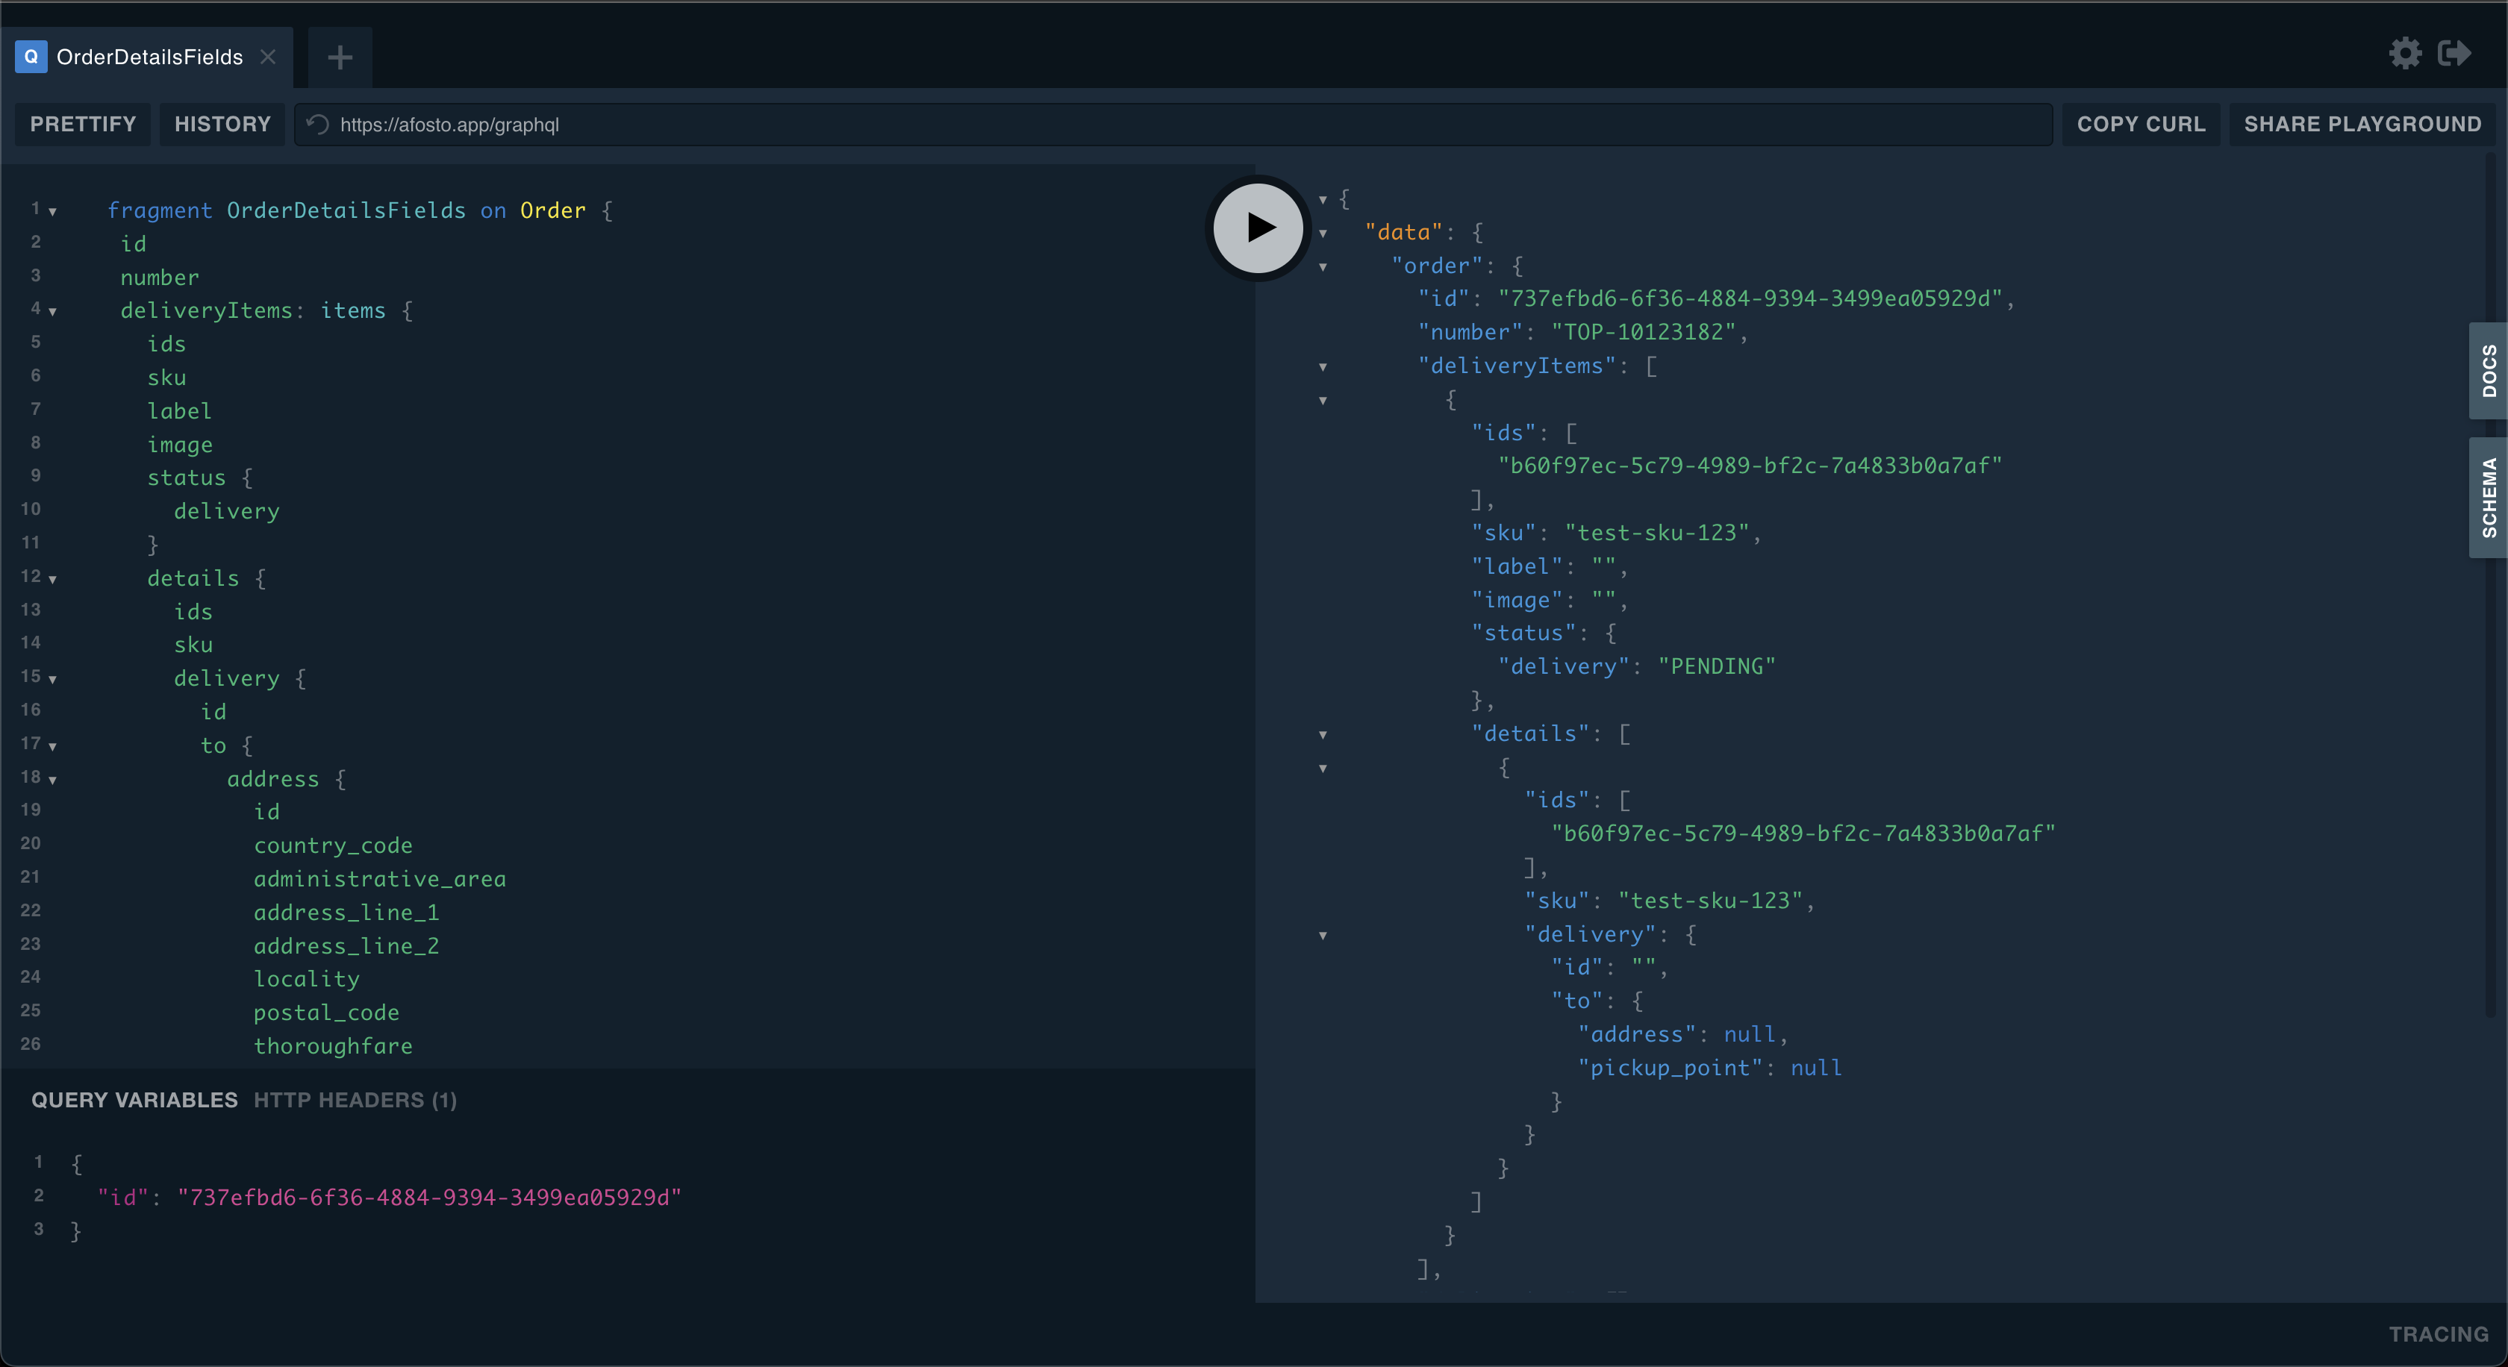Switch to the HTTP HEADERS (1) tab

tap(355, 1099)
